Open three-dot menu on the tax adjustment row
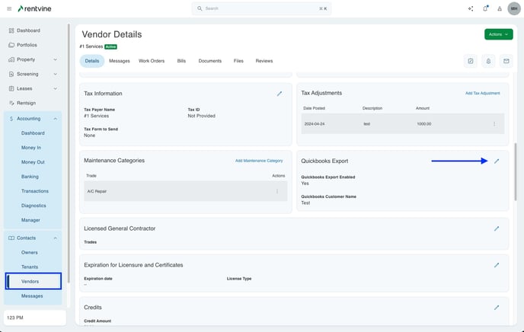The width and height of the screenshot is (524, 332). 494,123
